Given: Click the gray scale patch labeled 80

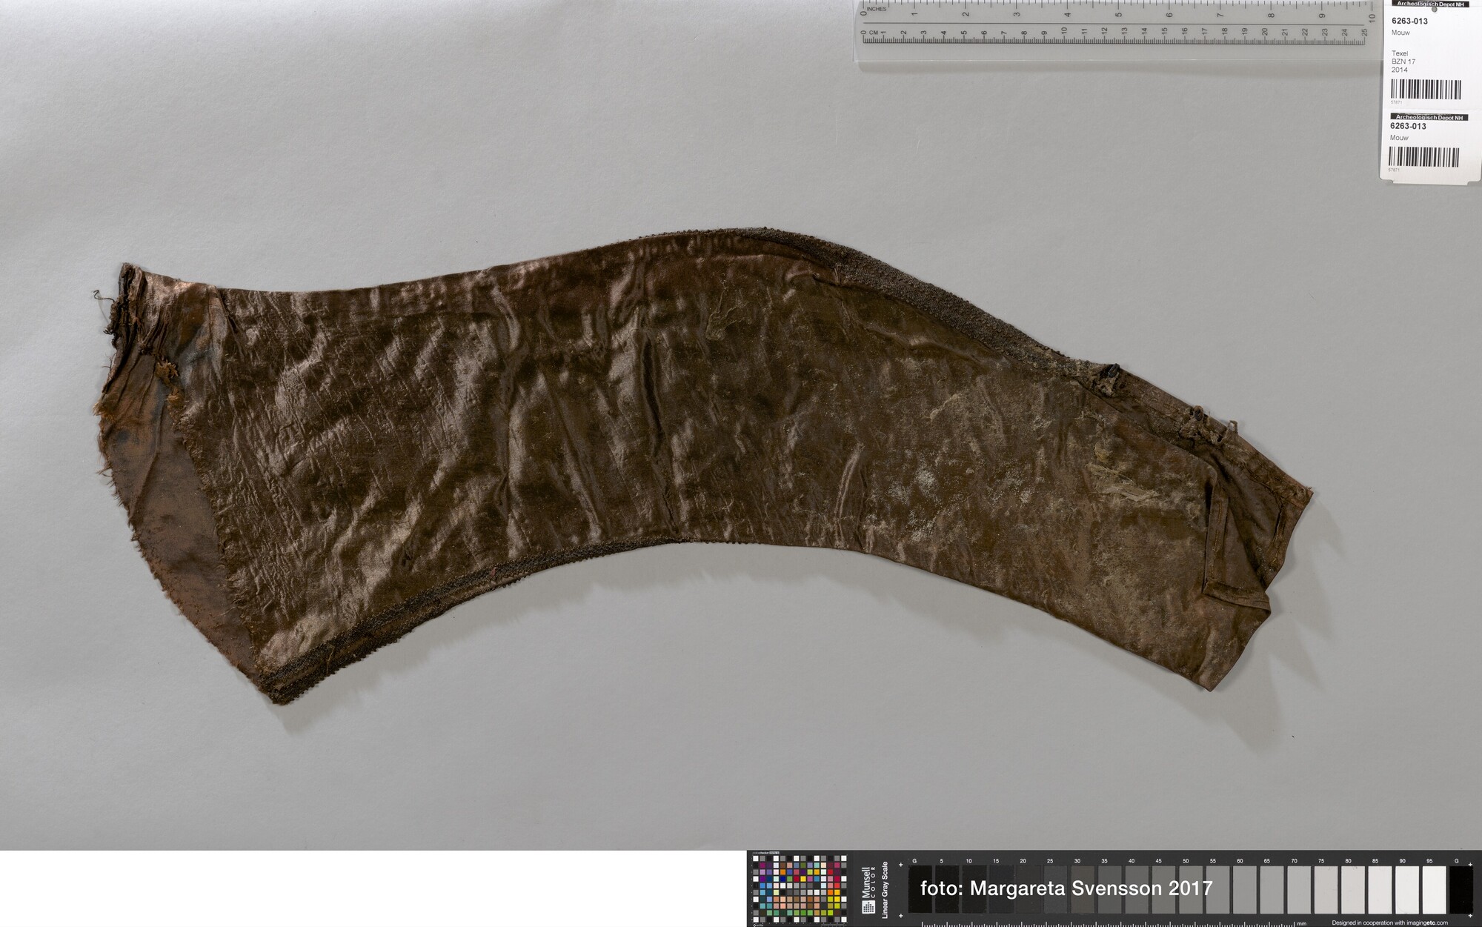Looking at the screenshot, I should pos(1352,888).
